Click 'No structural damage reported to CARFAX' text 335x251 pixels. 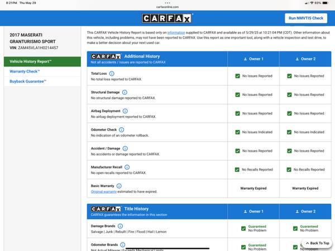click(123, 98)
